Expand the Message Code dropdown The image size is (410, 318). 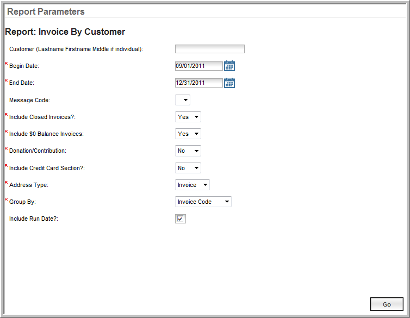click(x=183, y=100)
